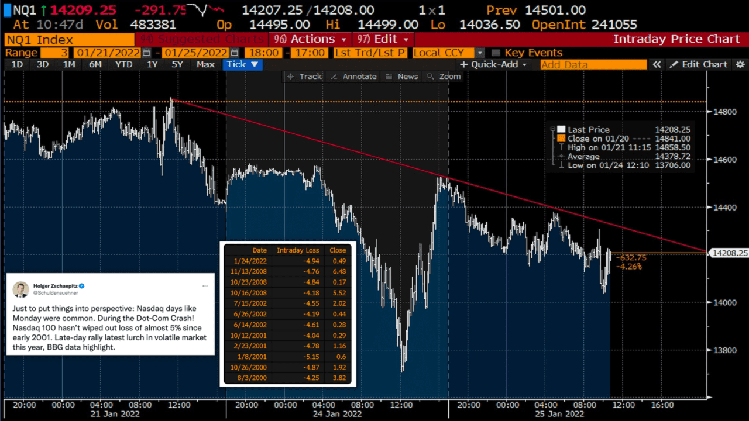Open the start date calendar picker
Screen dimensions: 749x421
click(x=146, y=53)
